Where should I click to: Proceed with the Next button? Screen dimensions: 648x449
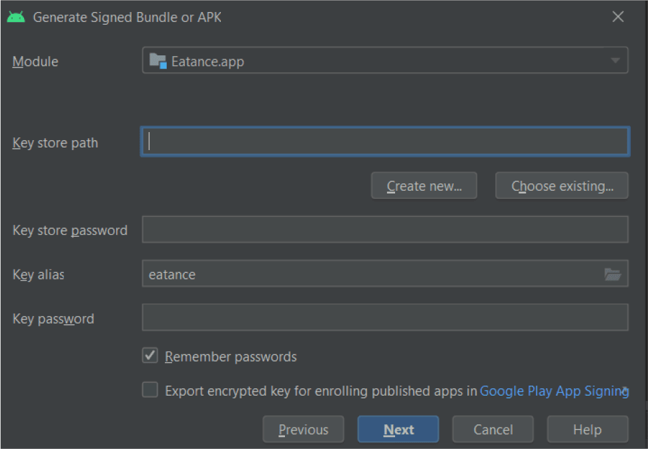[398, 430]
